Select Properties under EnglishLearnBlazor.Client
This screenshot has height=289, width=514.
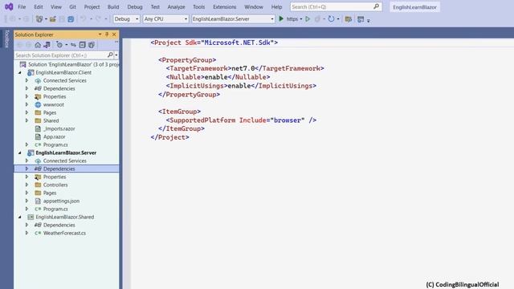[55, 96]
